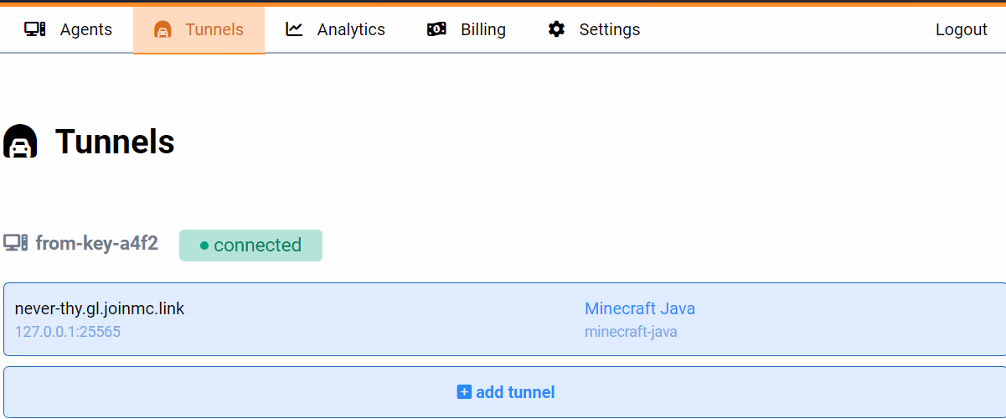Open the Agents tab

click(85, 29)
